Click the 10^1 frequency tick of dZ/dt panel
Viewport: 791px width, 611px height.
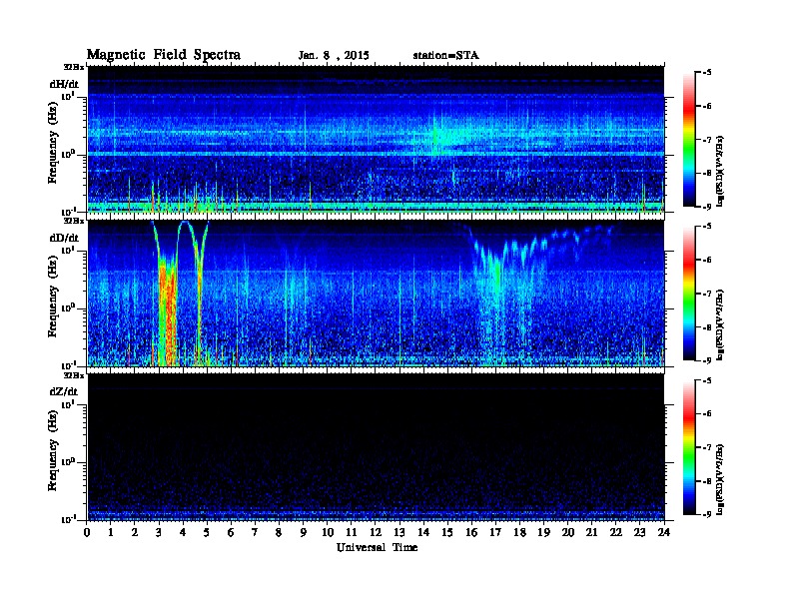pos(68,404)
